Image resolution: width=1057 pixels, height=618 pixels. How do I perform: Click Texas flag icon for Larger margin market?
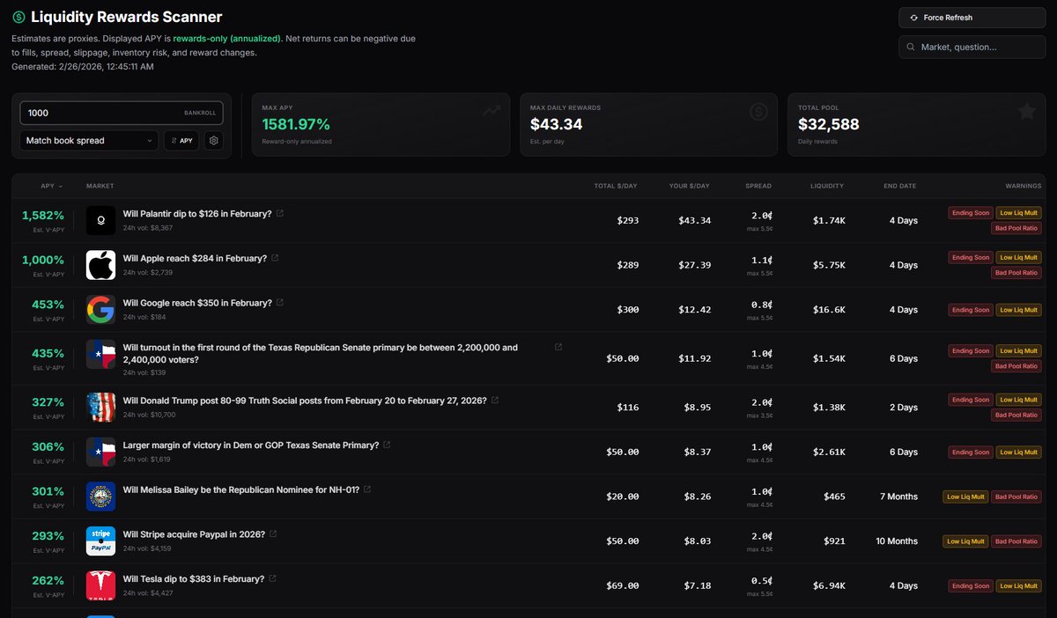click(x=100, y=452)
